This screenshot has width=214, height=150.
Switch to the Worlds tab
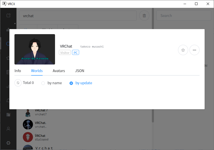coord(37,71)
